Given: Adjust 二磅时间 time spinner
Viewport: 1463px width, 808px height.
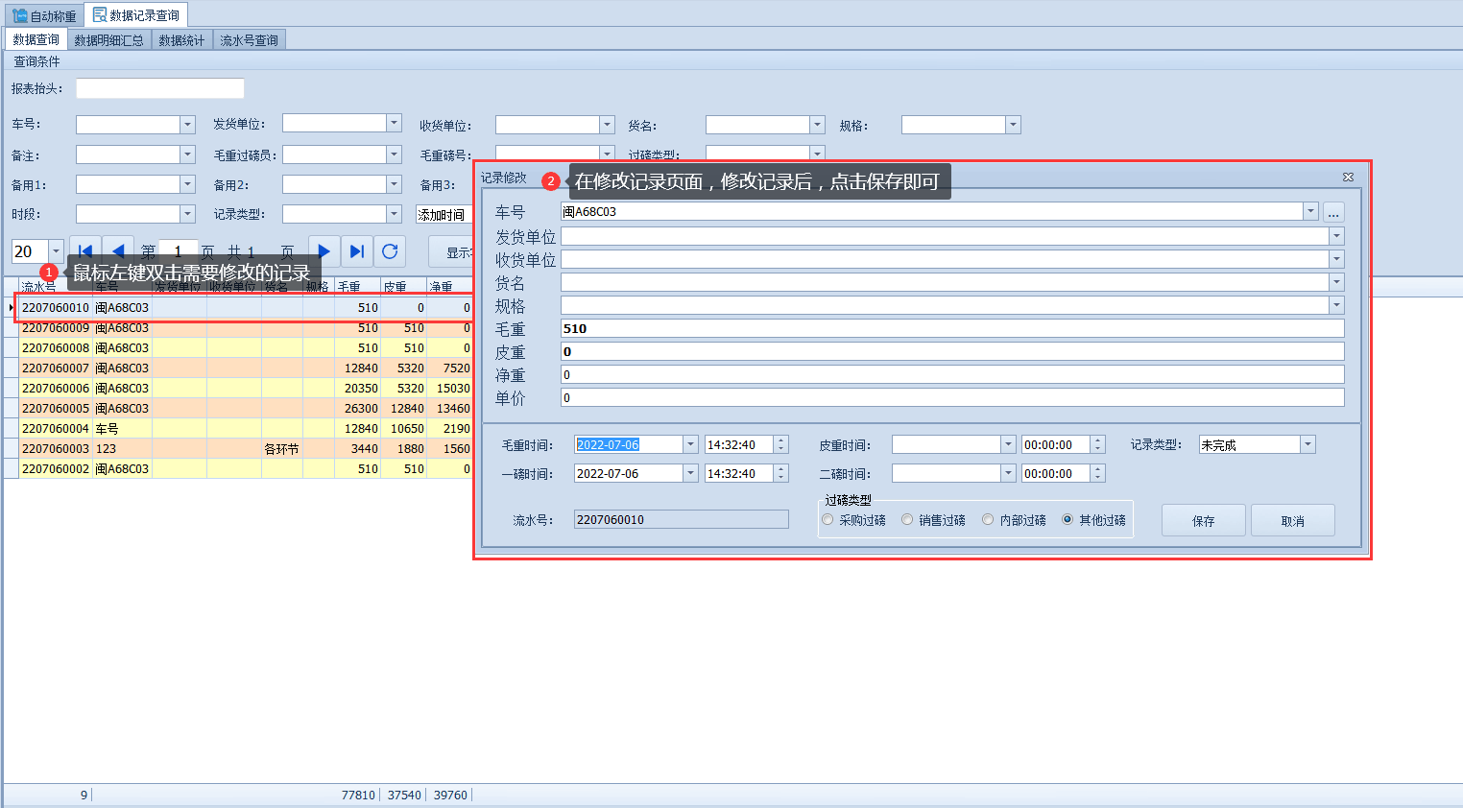Looking at the screenshot, I should [x=1098, y=473].
